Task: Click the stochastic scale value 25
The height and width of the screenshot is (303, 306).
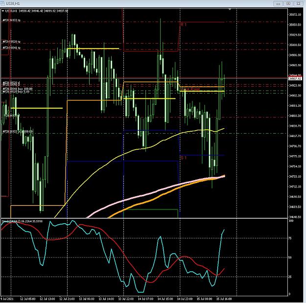Action: coord(290,277)
